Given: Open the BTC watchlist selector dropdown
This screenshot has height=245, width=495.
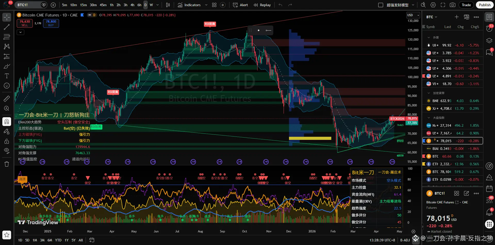Looking at the screenshot, I should (x=432, y=17).
